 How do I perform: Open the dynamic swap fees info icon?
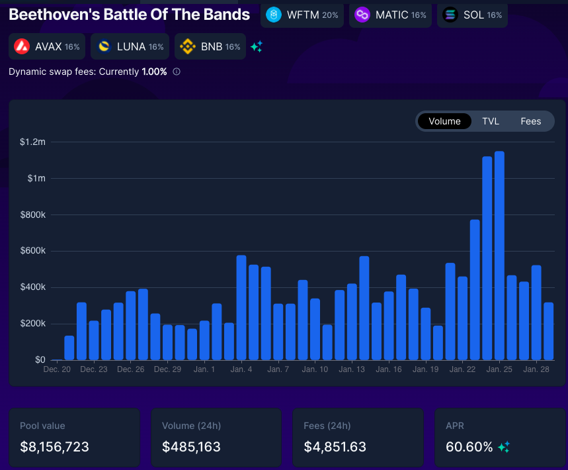tap(177, 71)
